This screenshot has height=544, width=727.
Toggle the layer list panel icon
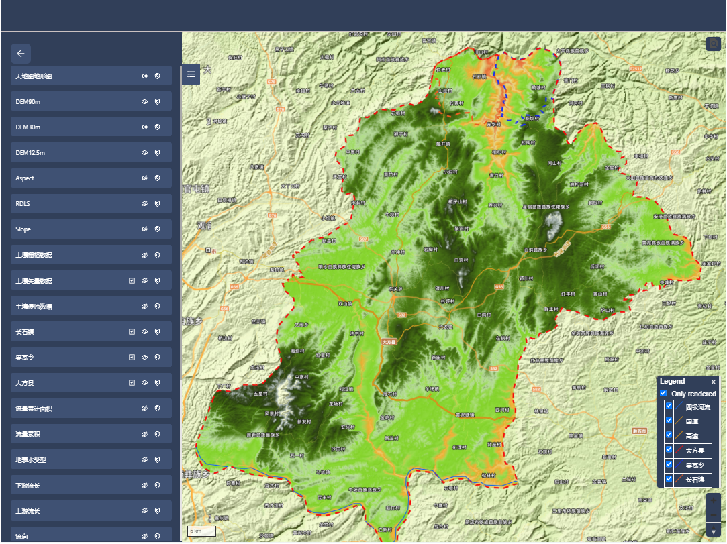[x=191, y=74]
